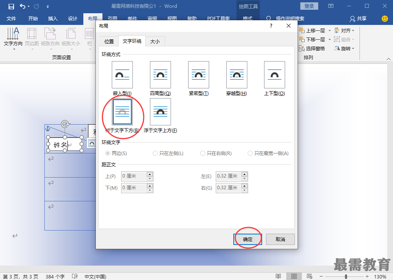Viewport: 393px width, 280px height.
Task: Click the 取消 cancel button
Action: tap(280, 239)
